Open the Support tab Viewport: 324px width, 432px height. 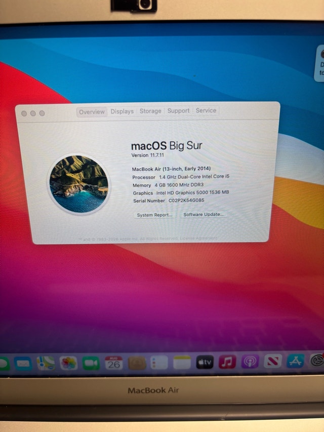(179, 111)
